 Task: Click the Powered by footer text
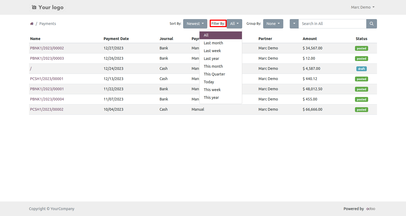click(x=354, y=209)
